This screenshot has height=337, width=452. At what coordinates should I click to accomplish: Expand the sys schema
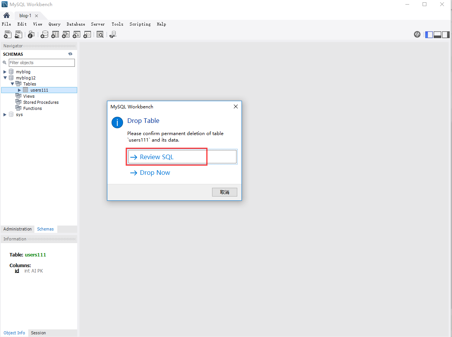click(5, 114)
